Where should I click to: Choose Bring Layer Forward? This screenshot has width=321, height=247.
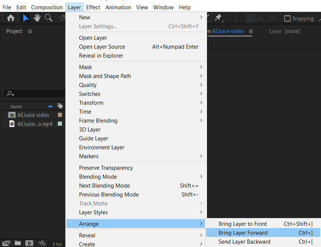point(263,233)
